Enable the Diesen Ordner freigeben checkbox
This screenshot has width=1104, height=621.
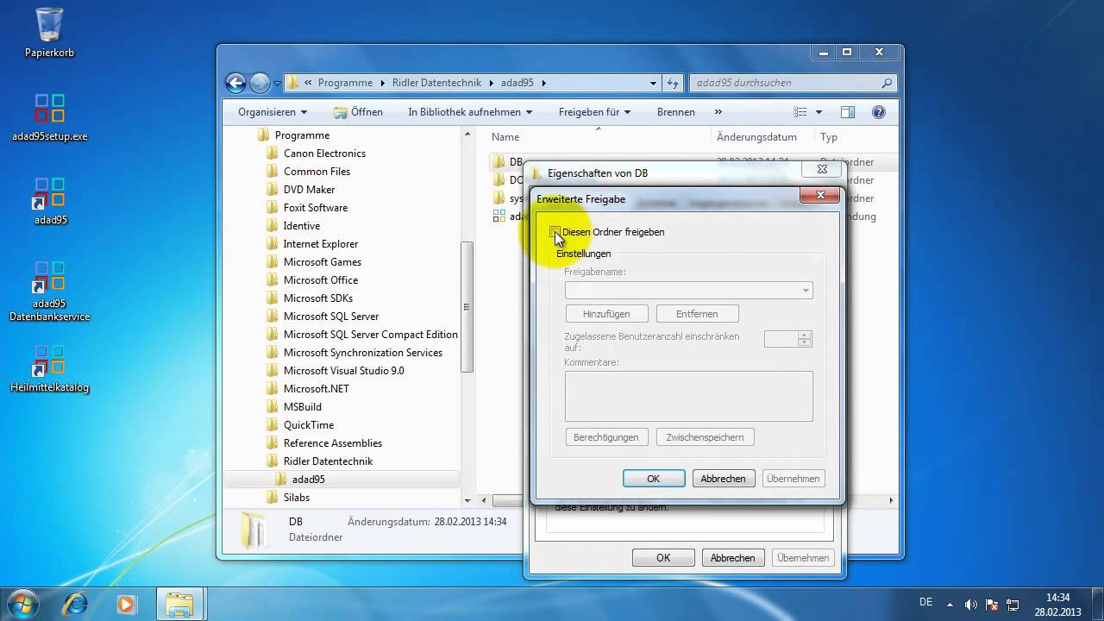(x=555, y=232)
